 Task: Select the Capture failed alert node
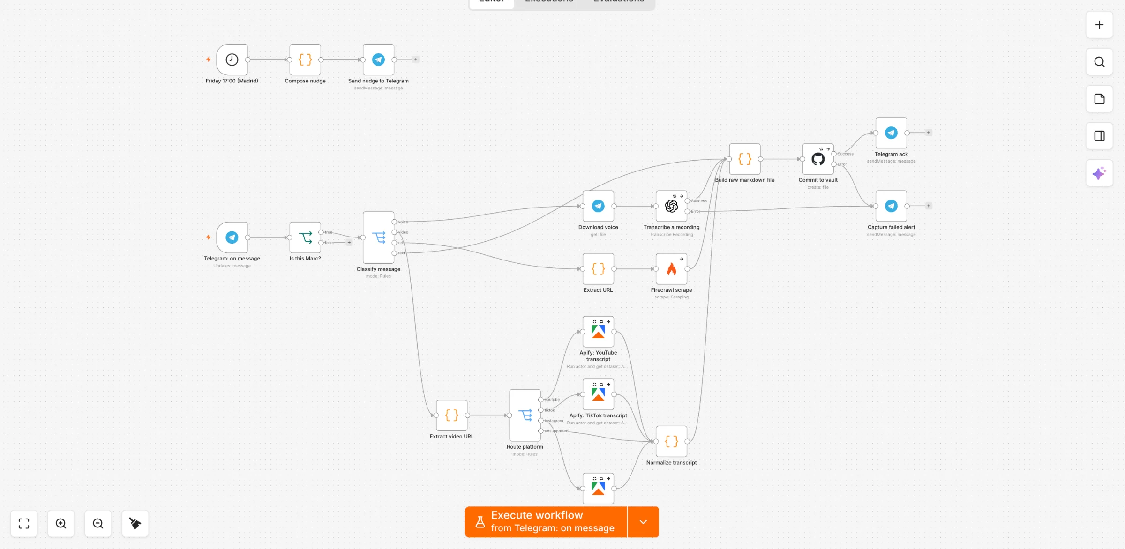pos(891,206)
